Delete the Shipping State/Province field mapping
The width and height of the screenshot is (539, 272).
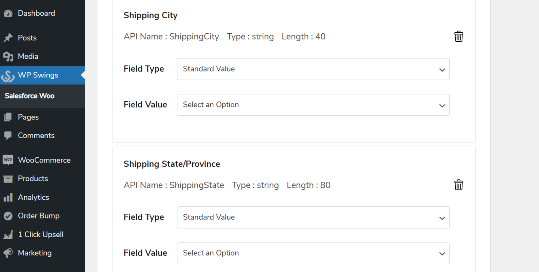(459, 185)
